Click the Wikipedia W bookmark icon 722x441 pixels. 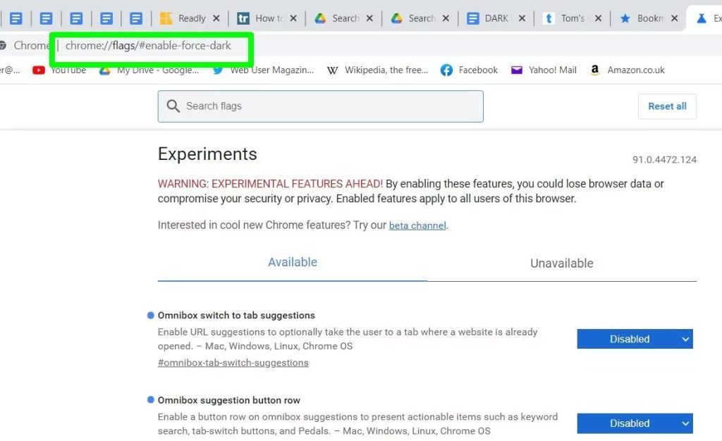(x=333, y=70)
